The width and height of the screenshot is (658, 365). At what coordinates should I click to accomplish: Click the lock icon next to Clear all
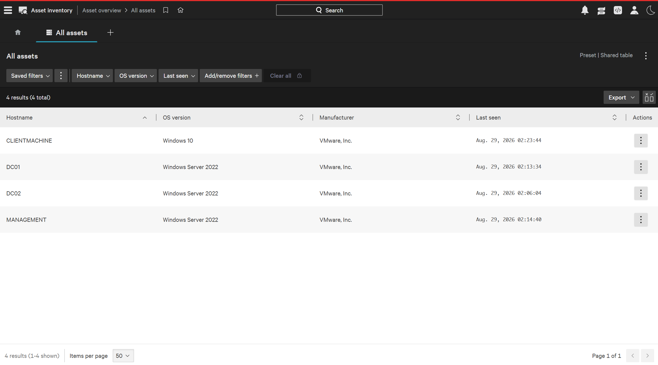299,76
